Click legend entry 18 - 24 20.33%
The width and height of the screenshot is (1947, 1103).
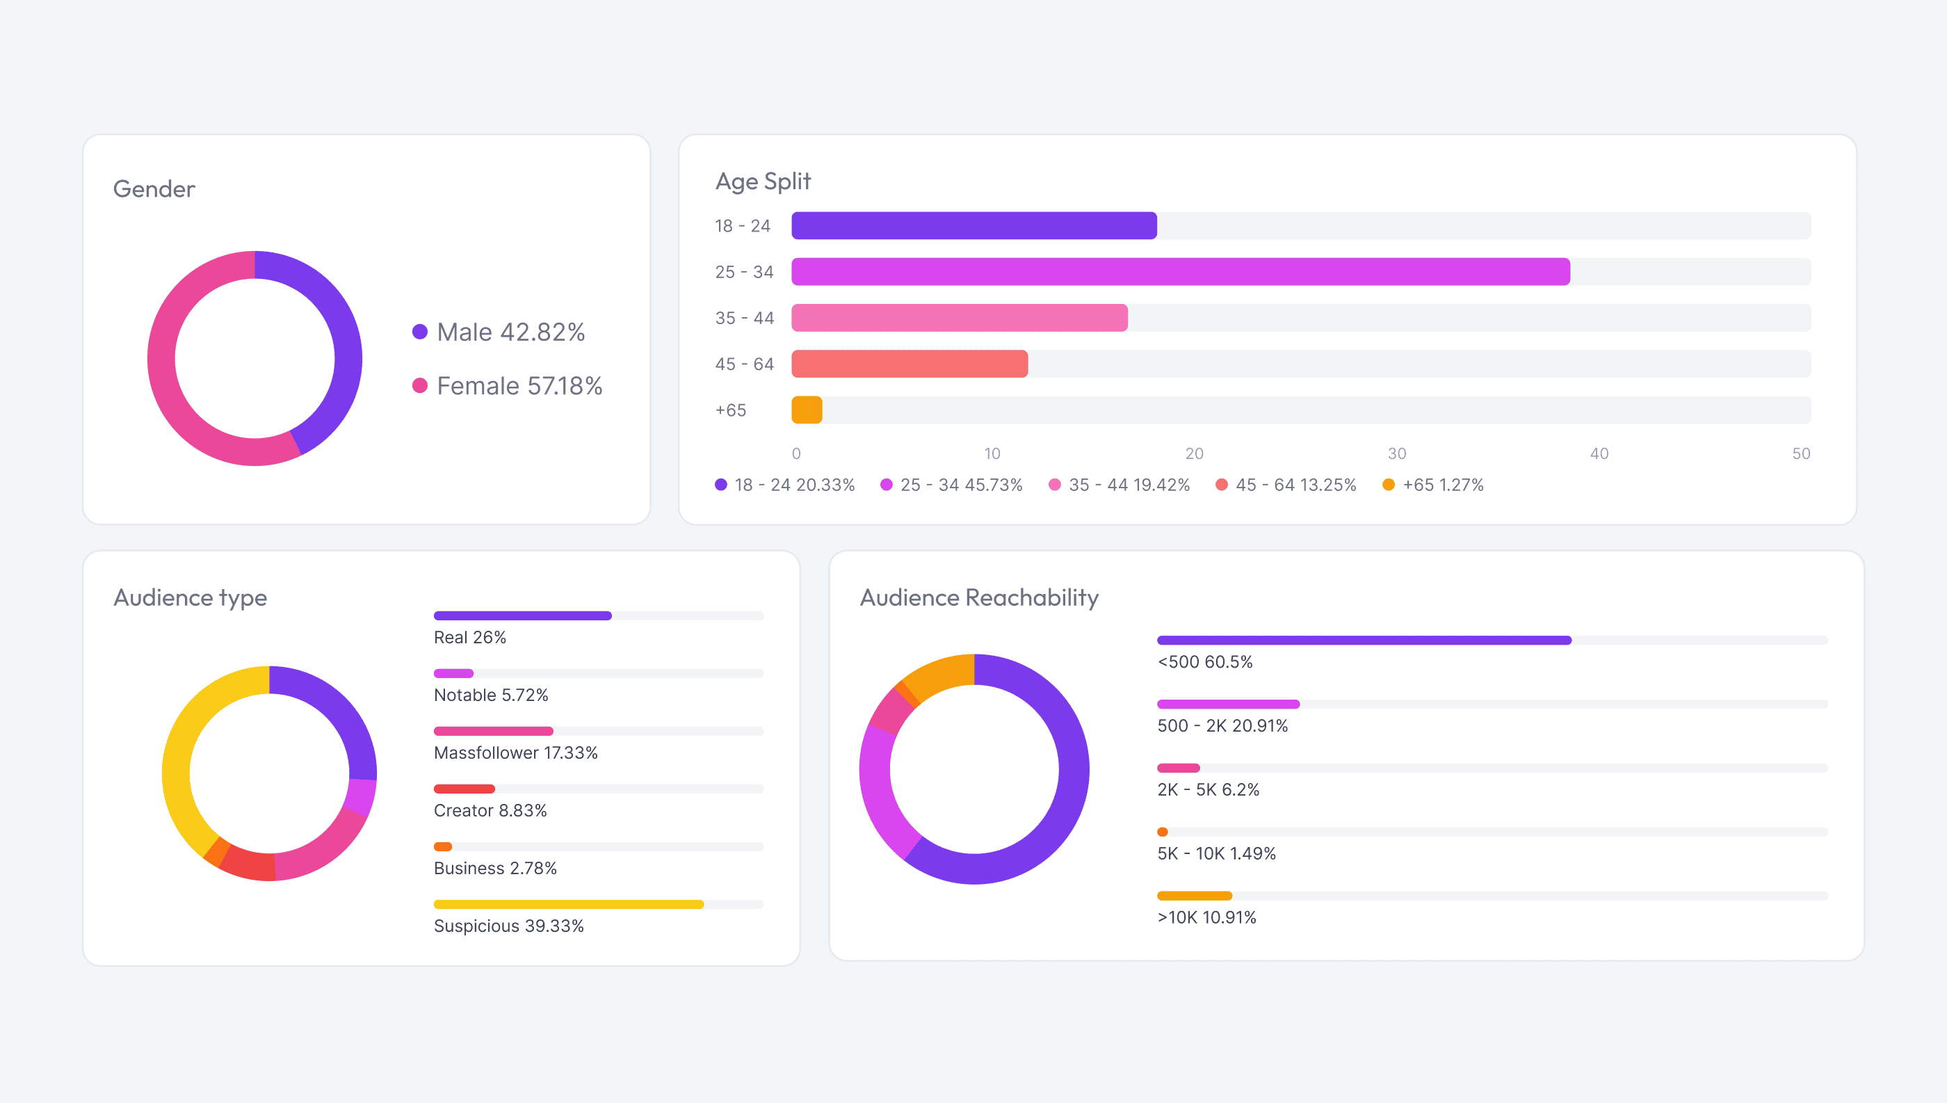784,485
